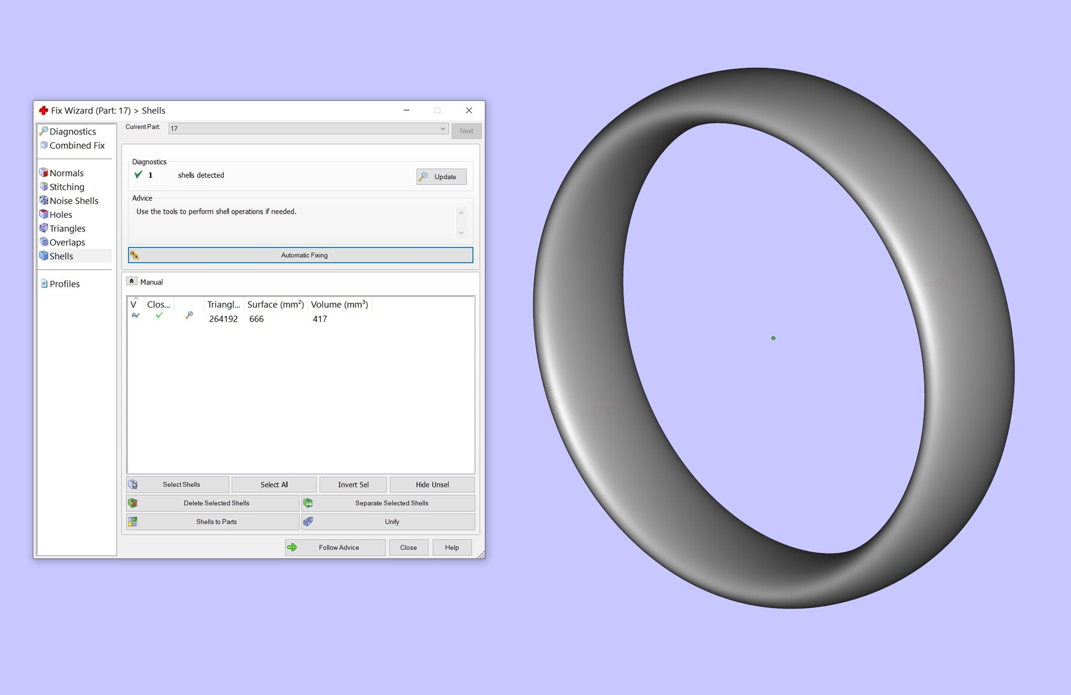Click the shells detected checkmark
The height and width of the screenshot is (695, 1071).
click(x=139, y=174)
